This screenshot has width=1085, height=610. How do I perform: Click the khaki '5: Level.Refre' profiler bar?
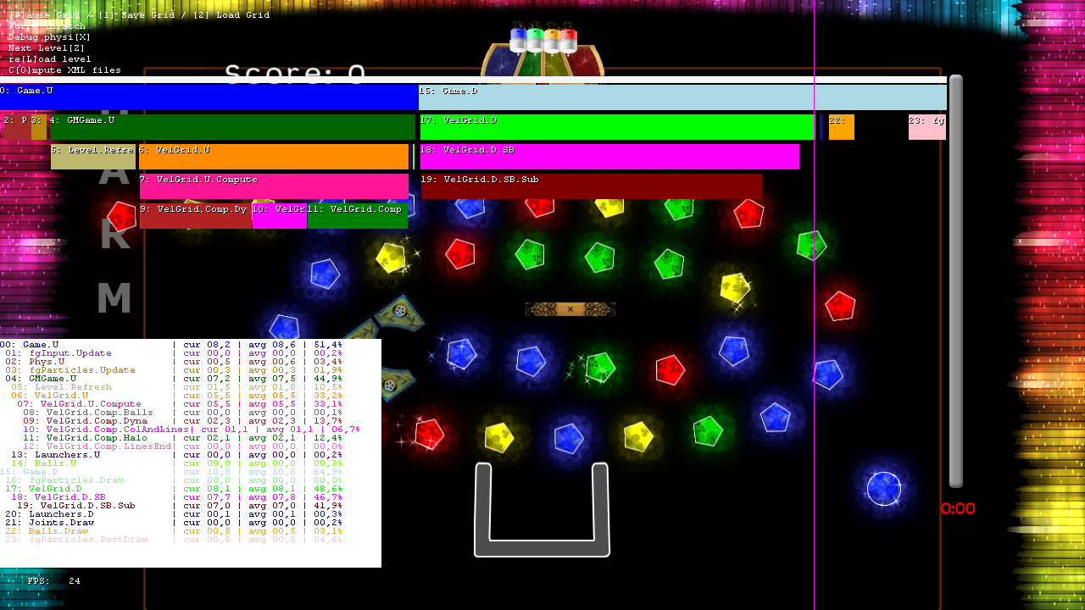[93, 157]
